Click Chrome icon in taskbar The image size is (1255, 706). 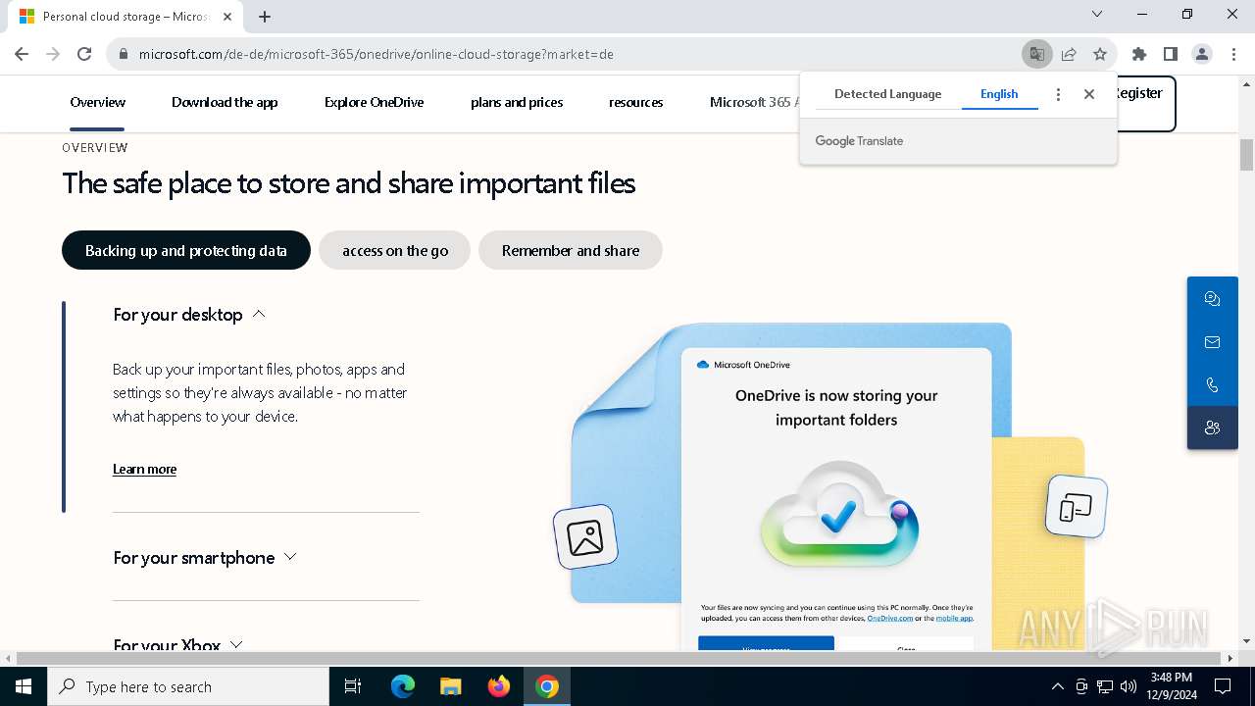(547, 686)
